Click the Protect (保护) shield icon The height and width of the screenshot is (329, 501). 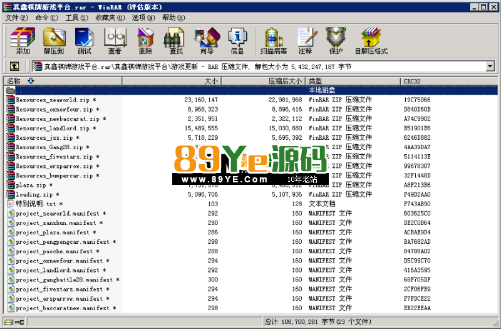(336, 41)
